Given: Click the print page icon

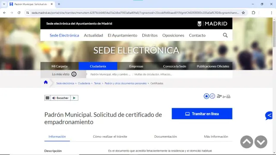Looking at the screenshot, I should pyautogui.click(x=228, y=96).
